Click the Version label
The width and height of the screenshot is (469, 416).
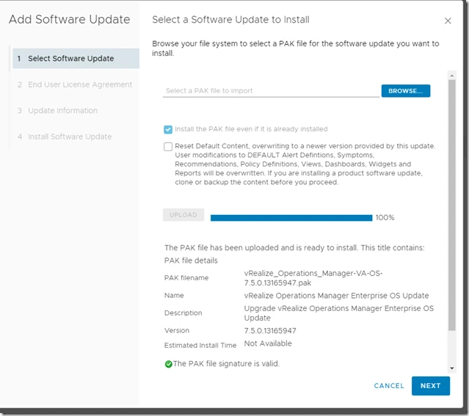tap(177, 331)
